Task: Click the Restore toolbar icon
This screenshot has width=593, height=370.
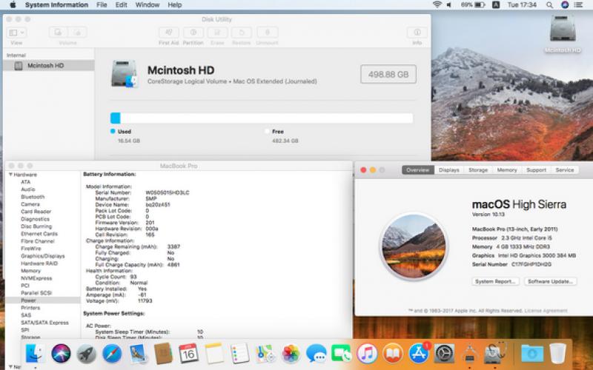Action: coord(242,33)
